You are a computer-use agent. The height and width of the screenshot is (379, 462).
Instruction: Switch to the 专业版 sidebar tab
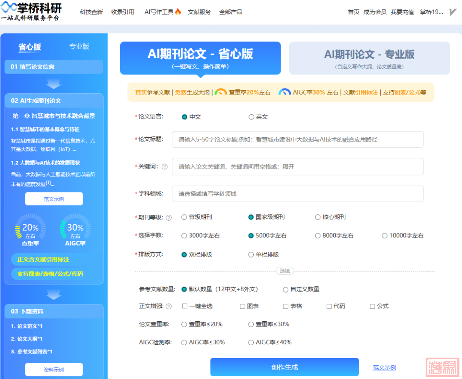click(x=79, y=47)
